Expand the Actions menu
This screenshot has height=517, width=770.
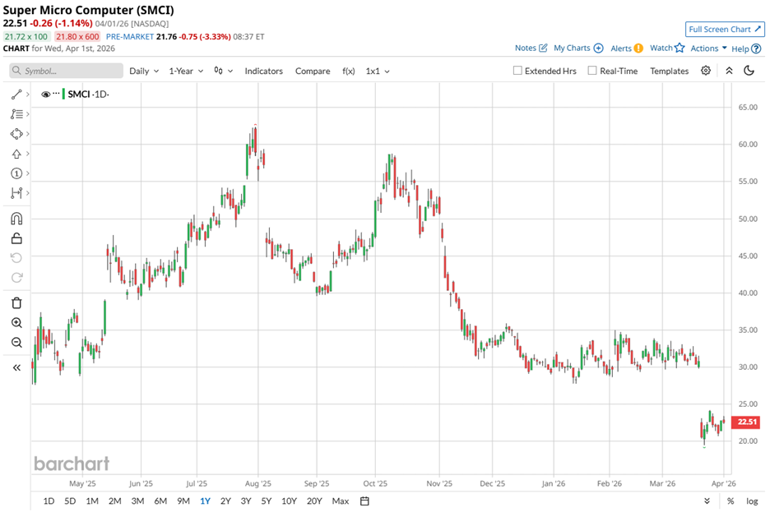pos(708,48)
